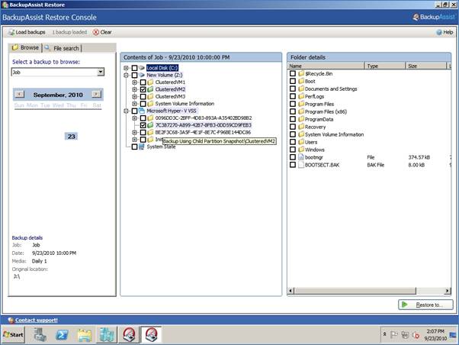Open Windows Explorer from the taskbar
This screenshot has height=345, width=459.
(85, 334)
